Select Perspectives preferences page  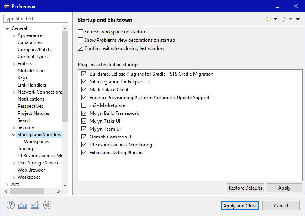[x=30, y=106]
